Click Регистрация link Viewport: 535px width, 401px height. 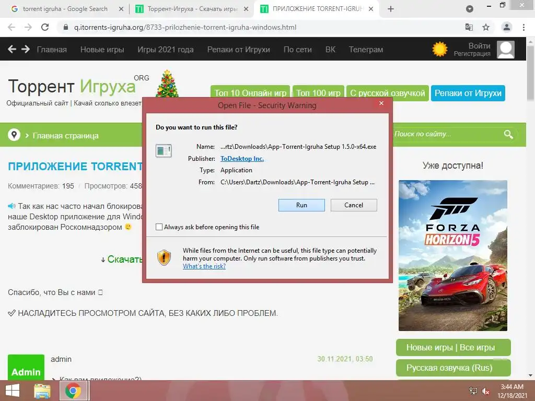point(472,54)
